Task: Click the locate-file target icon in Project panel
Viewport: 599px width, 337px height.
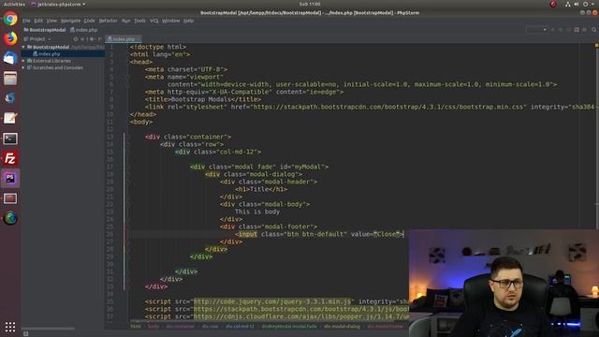Action: coord(76,39)
